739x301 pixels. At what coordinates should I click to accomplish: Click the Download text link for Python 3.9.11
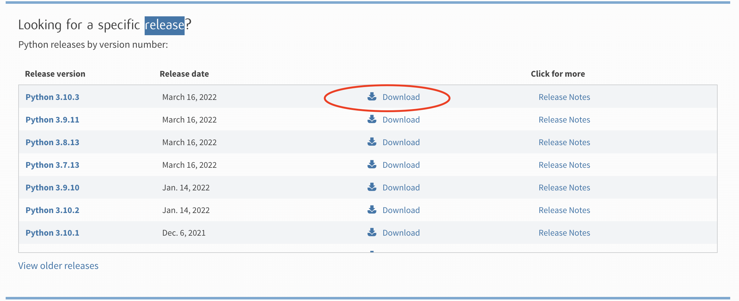401,120
